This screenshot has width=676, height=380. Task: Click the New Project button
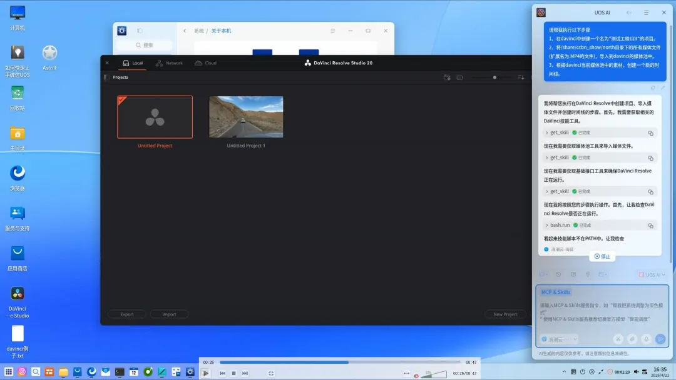[505, 314]
